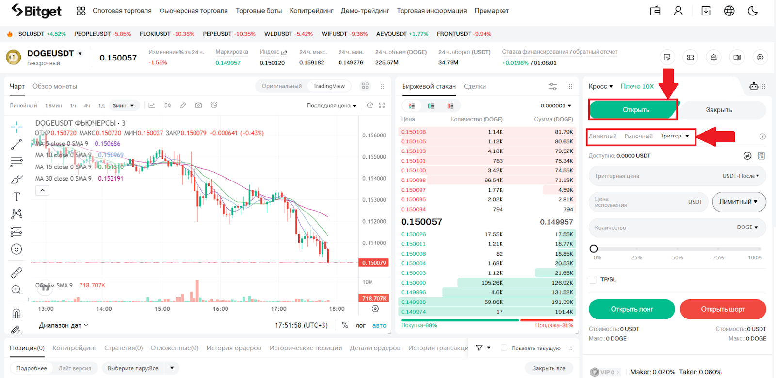The width and height of the screenshot is (776, 378).
Task: Open the Выберите пару:Все dropdown
Action: click(x=140, y=368)
